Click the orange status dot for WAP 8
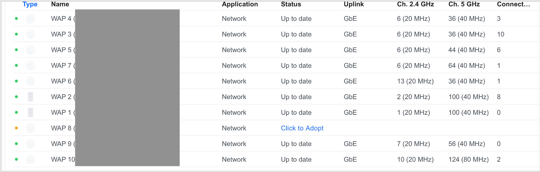 point(17,128)
